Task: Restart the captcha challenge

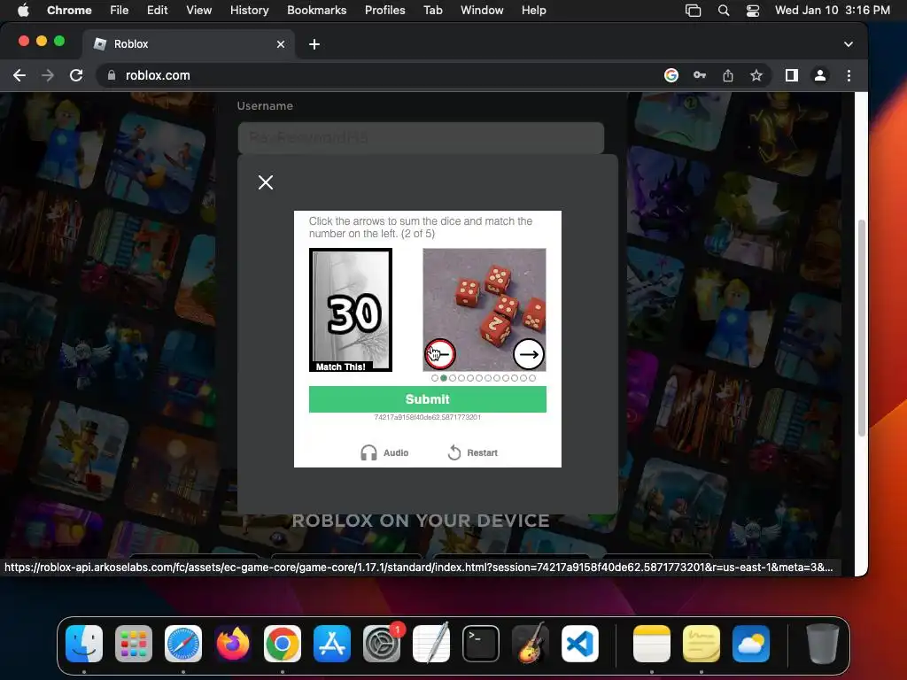Action: [x=473, y=452]
